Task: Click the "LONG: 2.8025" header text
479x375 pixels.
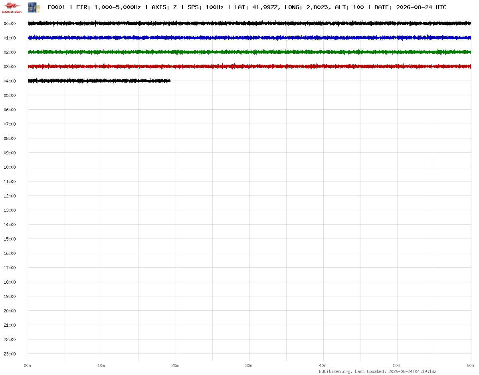Action: pos(307,8)
